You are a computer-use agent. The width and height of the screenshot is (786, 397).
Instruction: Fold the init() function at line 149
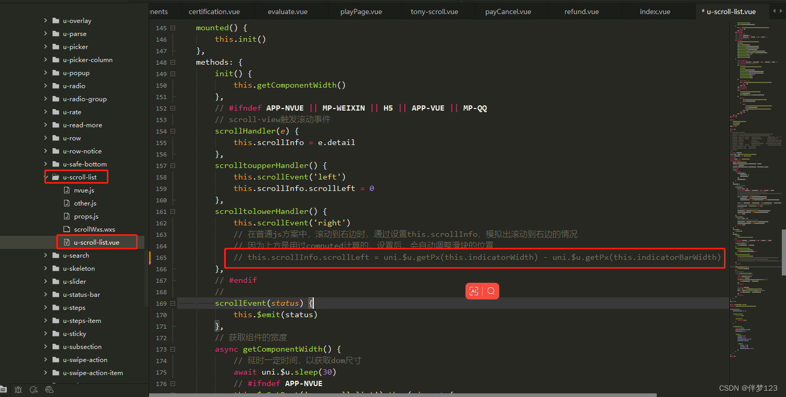(x=173, y=74)
